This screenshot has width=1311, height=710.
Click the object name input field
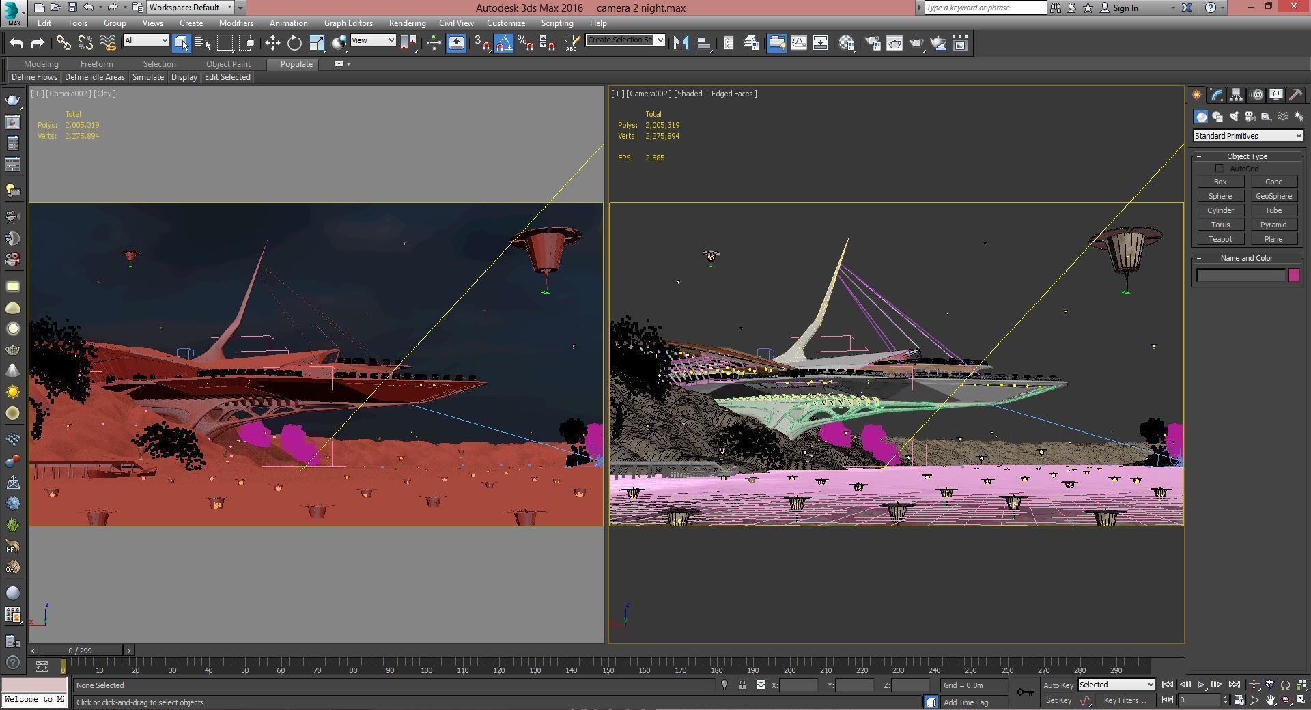tap(1241, 275)
